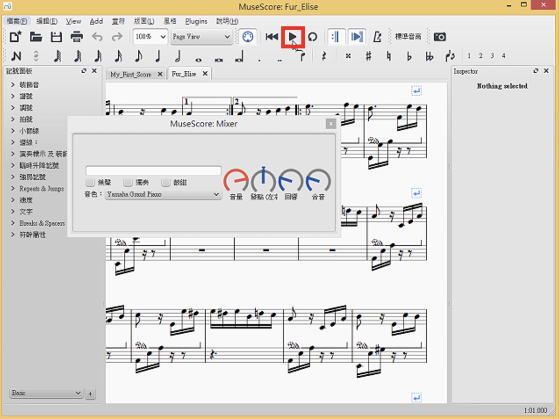Open the Plugins menu
559x419 pixels.
click(196, 21)
